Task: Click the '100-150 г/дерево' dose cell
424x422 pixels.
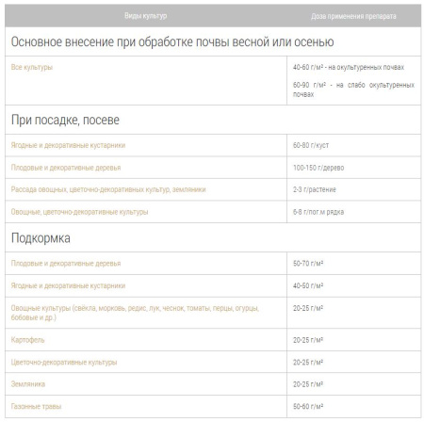Action: click(318, 168)
